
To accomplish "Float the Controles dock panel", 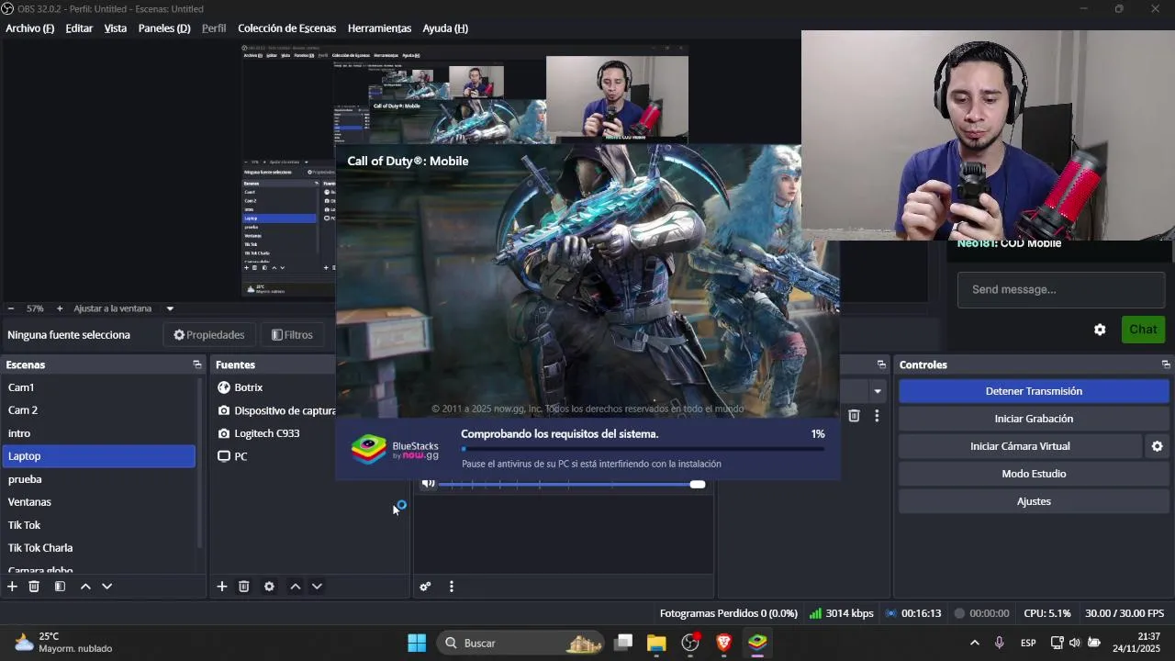I will click(x=1166, y=364).
